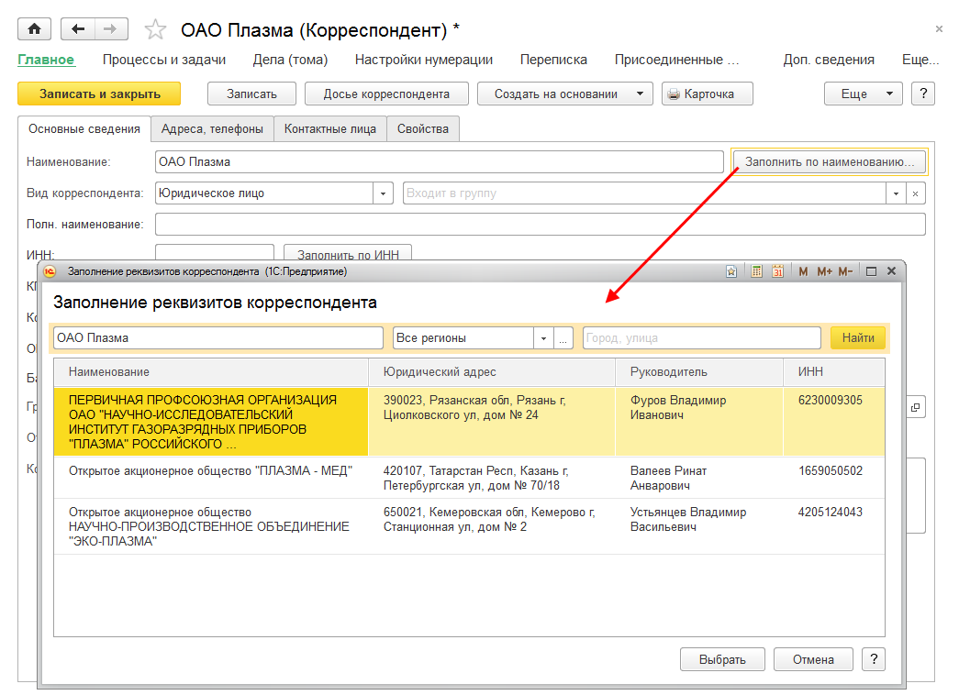959x695 pixels.
Task: Click Заполнить по наименованию button
Action: click(x=829, y=162)
